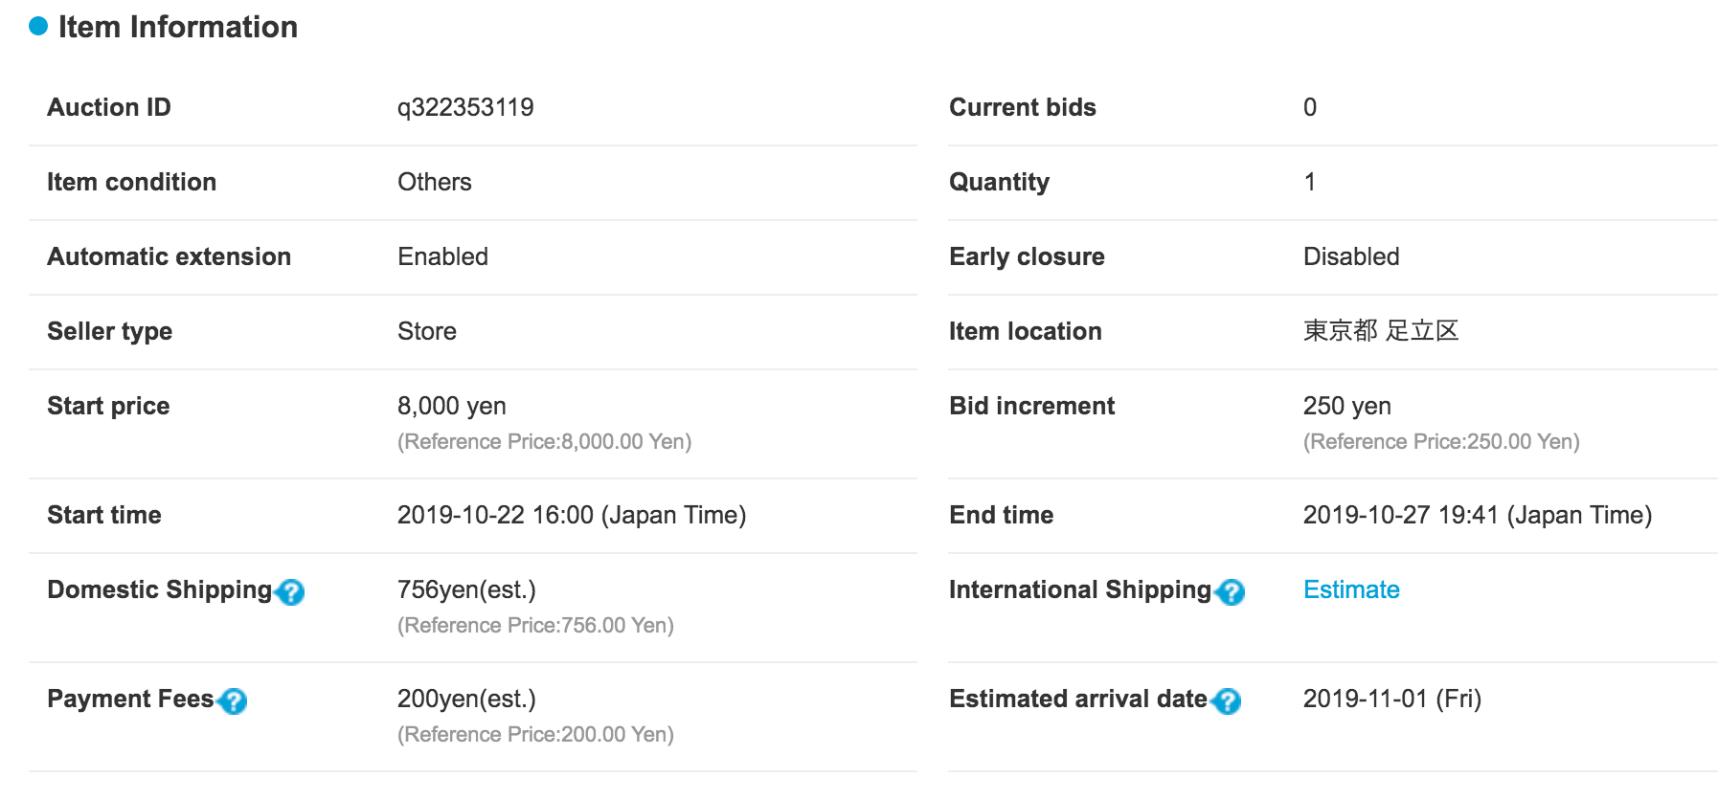Image resolution: width=1718 pixels, height=800 pixels.
Task: Click the Estimated arrival date help icon
Action: click(1227, 701)
